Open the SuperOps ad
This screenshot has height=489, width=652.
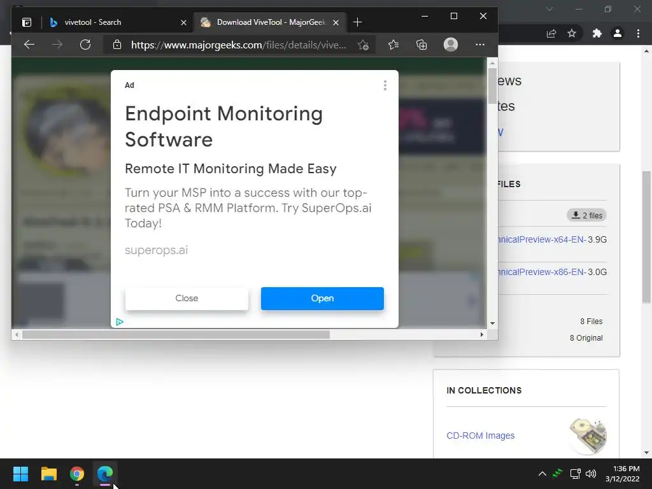pyautogui.click(x=322, y=298)
